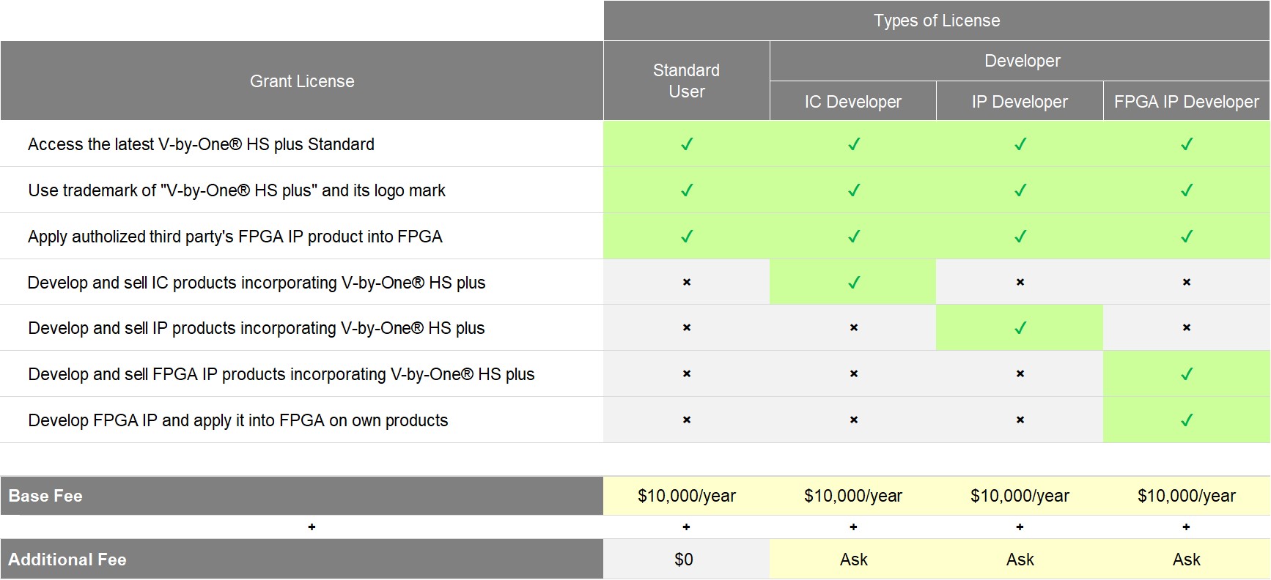Click Standard User additional fee '$0'

pos(684,559)
